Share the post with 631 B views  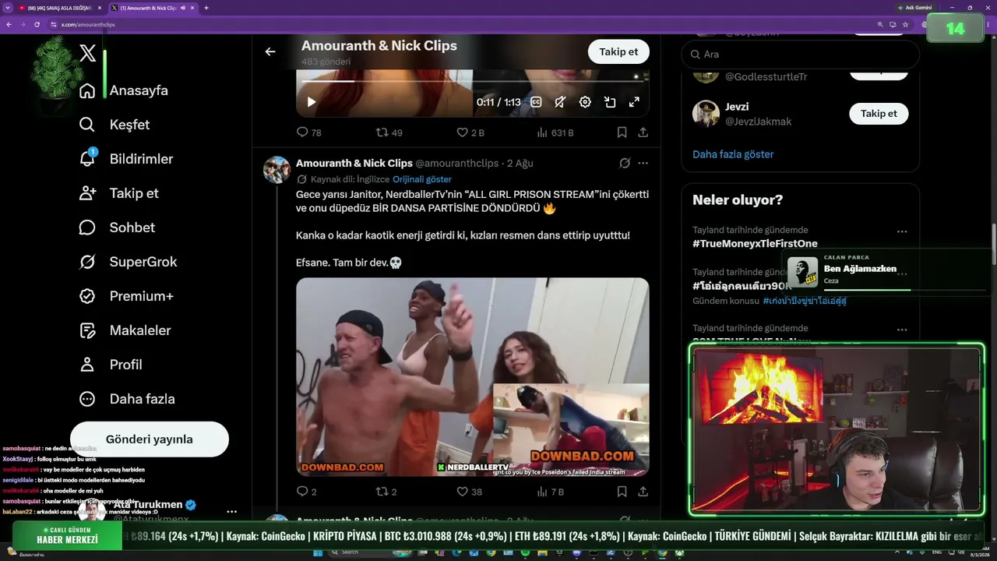tap(643, 132)
